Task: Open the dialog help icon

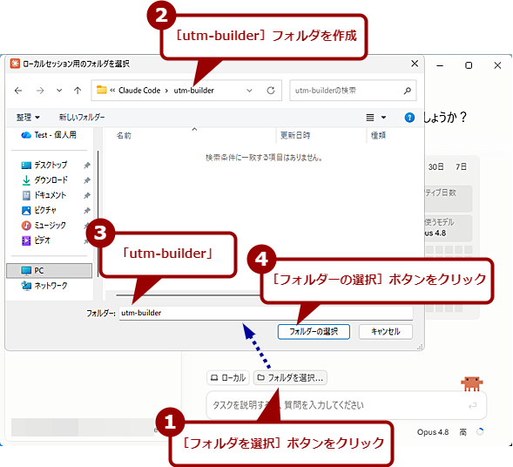Action: point(409,118)
